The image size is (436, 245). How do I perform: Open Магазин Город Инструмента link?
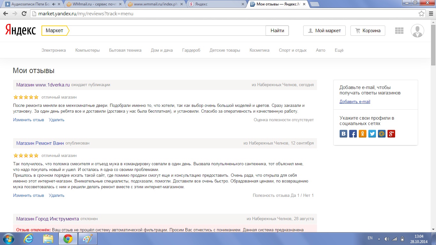48,219
